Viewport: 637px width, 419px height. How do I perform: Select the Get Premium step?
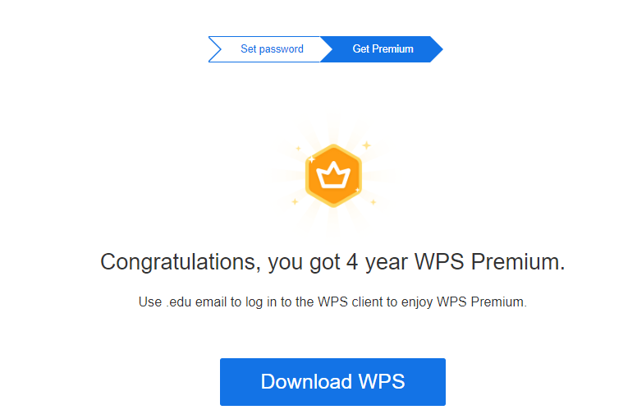(x=383, y=49)
